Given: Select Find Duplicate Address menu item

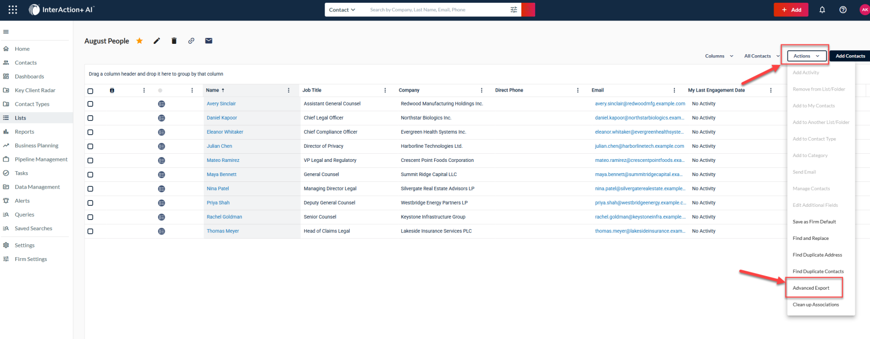Looking at the screenshot, I should (x=817, y=255).
